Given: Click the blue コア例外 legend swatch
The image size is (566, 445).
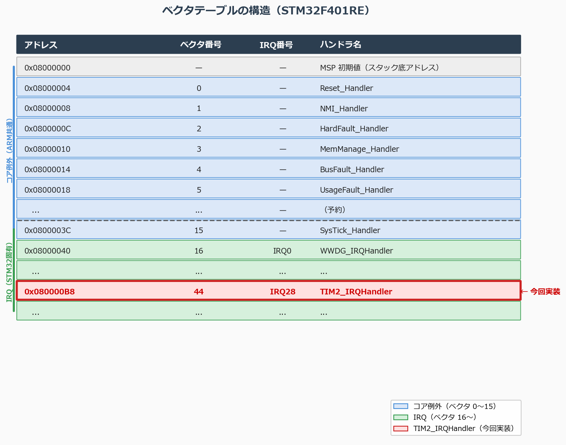Looking at the screenshot, I should point(400,406).
